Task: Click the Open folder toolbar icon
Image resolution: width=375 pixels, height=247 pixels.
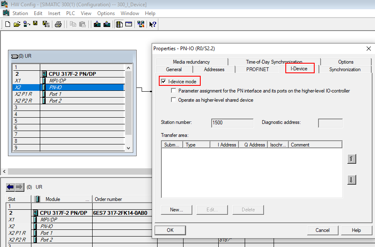Action: click(17, 24)
